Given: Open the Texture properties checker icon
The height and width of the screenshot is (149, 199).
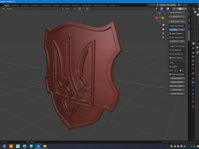Looking at the screenshot, I should tap(193, 106).
